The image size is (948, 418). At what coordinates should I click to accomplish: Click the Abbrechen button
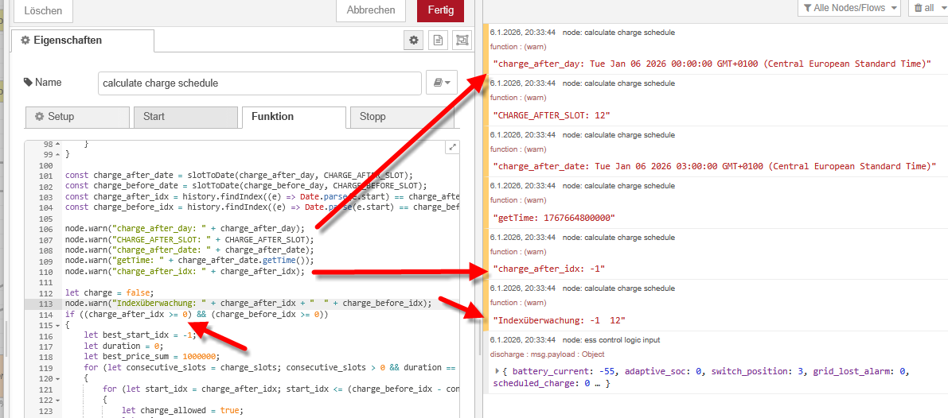(x=371, y=10)
